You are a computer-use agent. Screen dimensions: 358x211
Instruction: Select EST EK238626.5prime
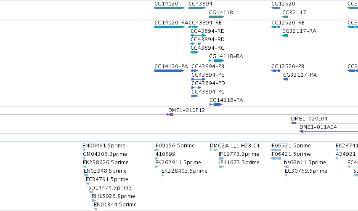(x=106, y=163)
